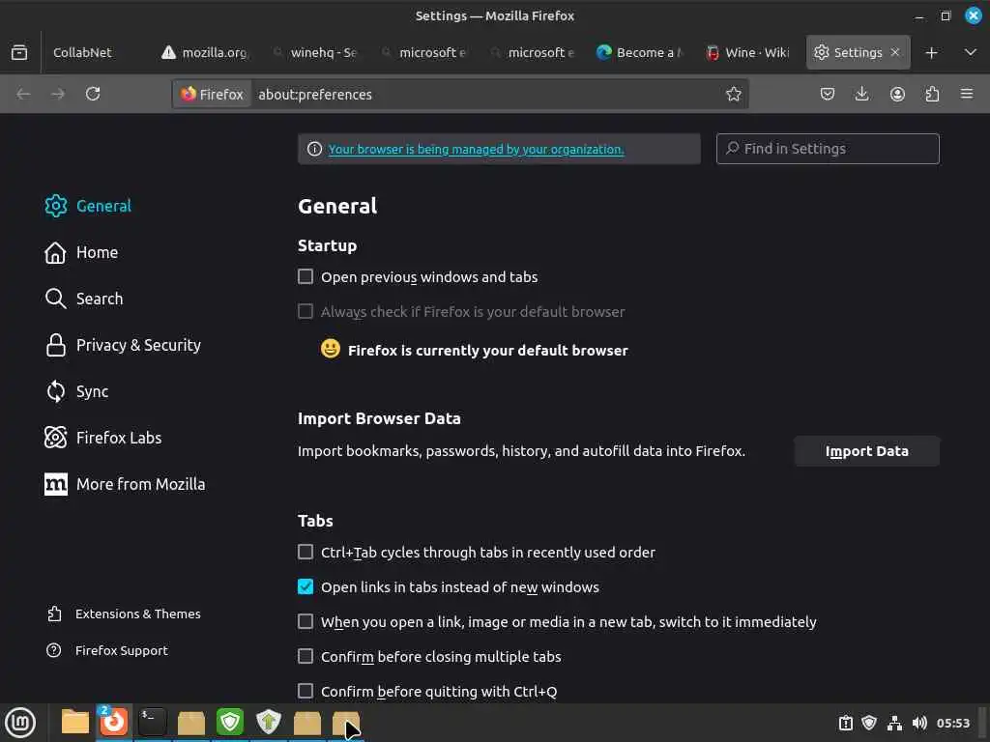This screenshot has width=990, height=742.
Task: Click the Import Data button
Action: pos(867,451)
